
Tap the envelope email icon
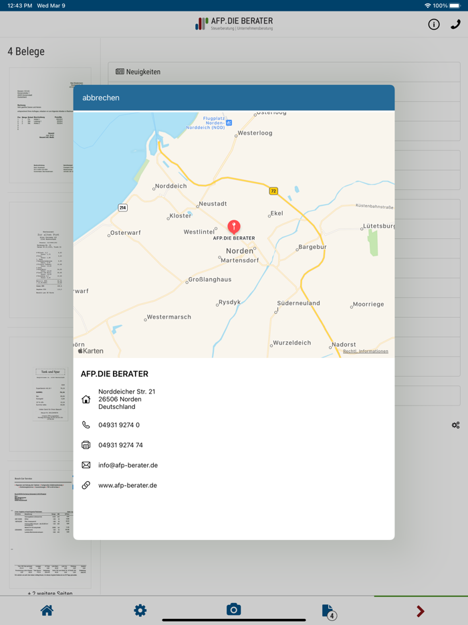[x=86, y=465]
